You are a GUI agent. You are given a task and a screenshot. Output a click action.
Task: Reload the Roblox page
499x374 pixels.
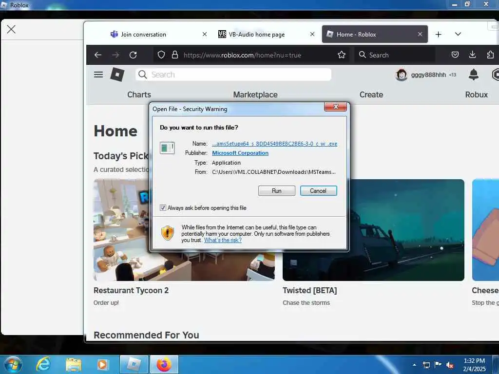[133, 55]
